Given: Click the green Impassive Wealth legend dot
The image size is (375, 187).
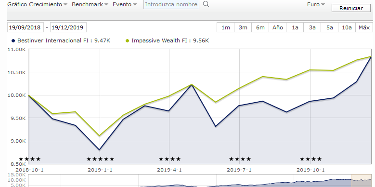Looking at the screenshot, I should (127, 40).
